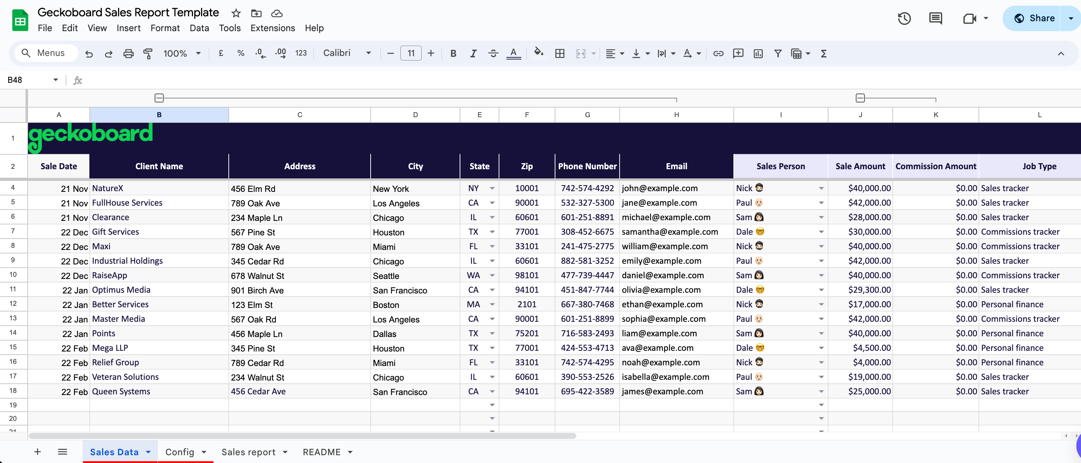Apply strikethrough formatting

pos(493,53)
